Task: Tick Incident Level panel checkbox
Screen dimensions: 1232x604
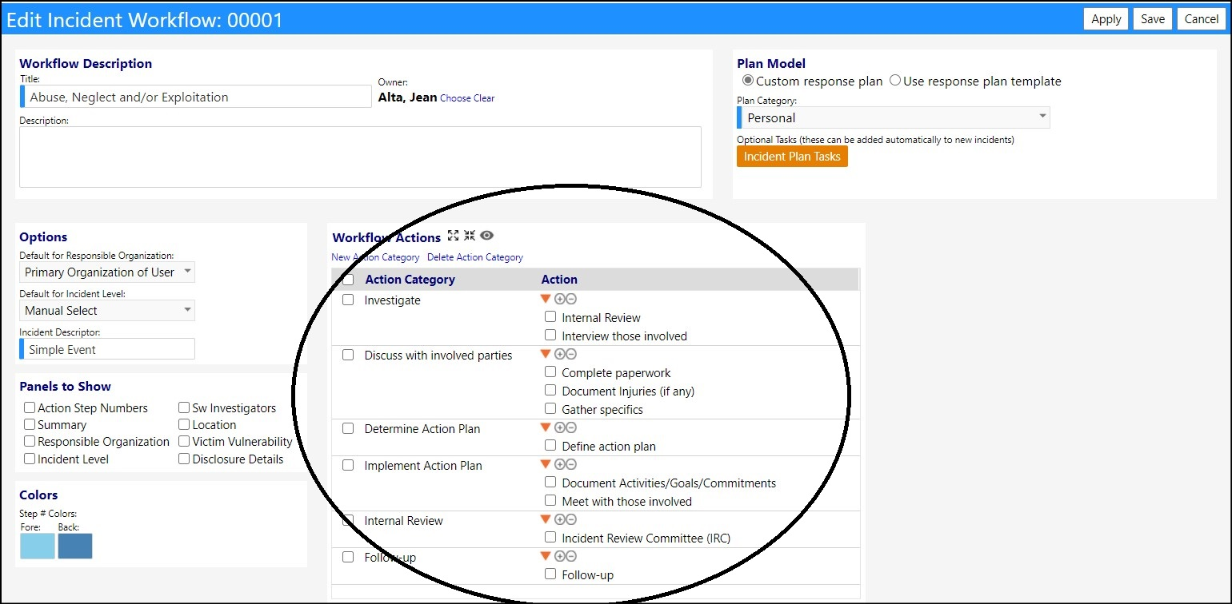Action: click(x=30, y=459)
